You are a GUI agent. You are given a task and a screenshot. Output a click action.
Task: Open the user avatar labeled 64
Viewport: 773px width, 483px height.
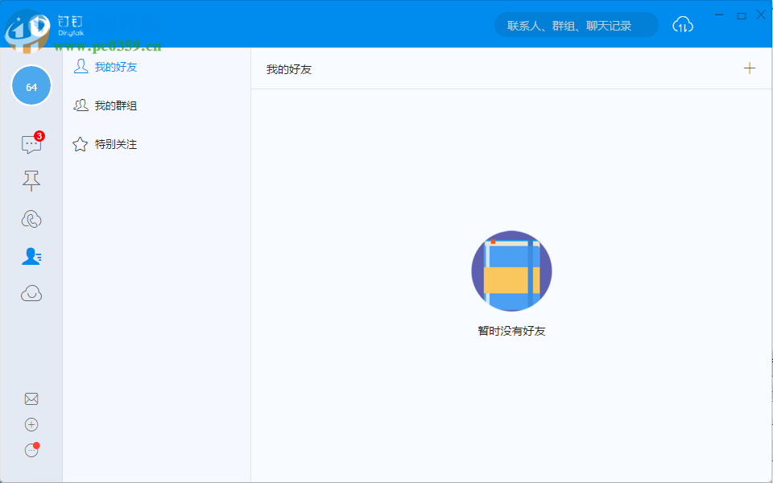31,86
